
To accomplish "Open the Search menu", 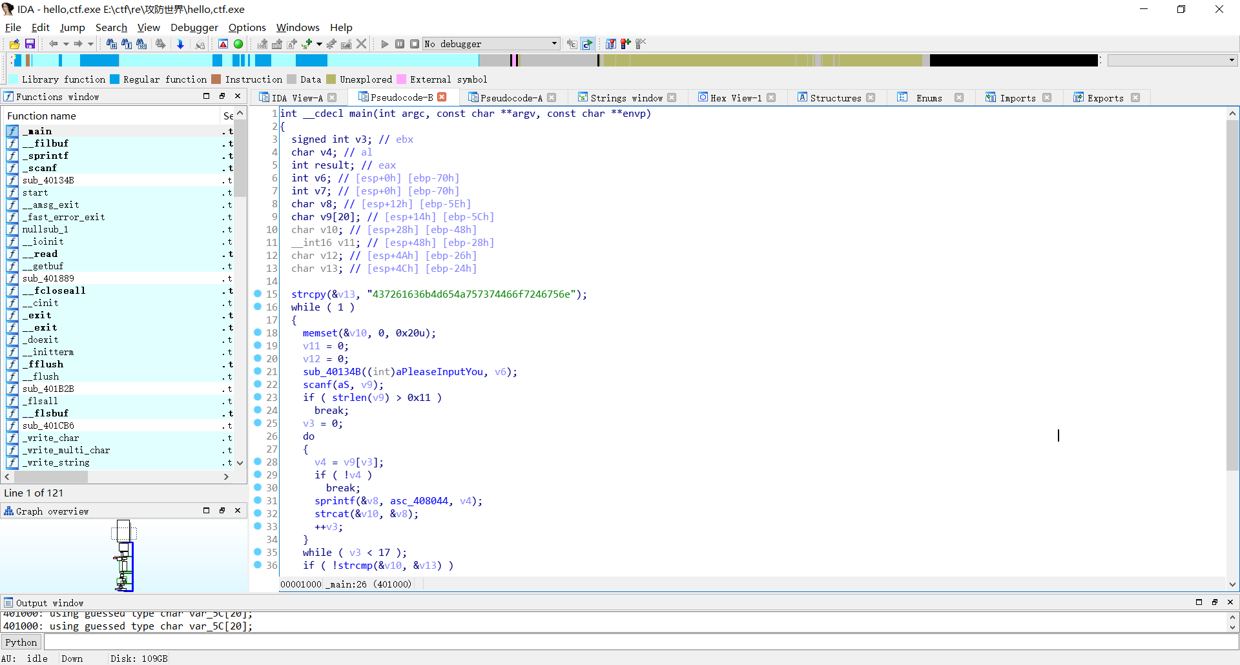I will (x=111, y=27).
